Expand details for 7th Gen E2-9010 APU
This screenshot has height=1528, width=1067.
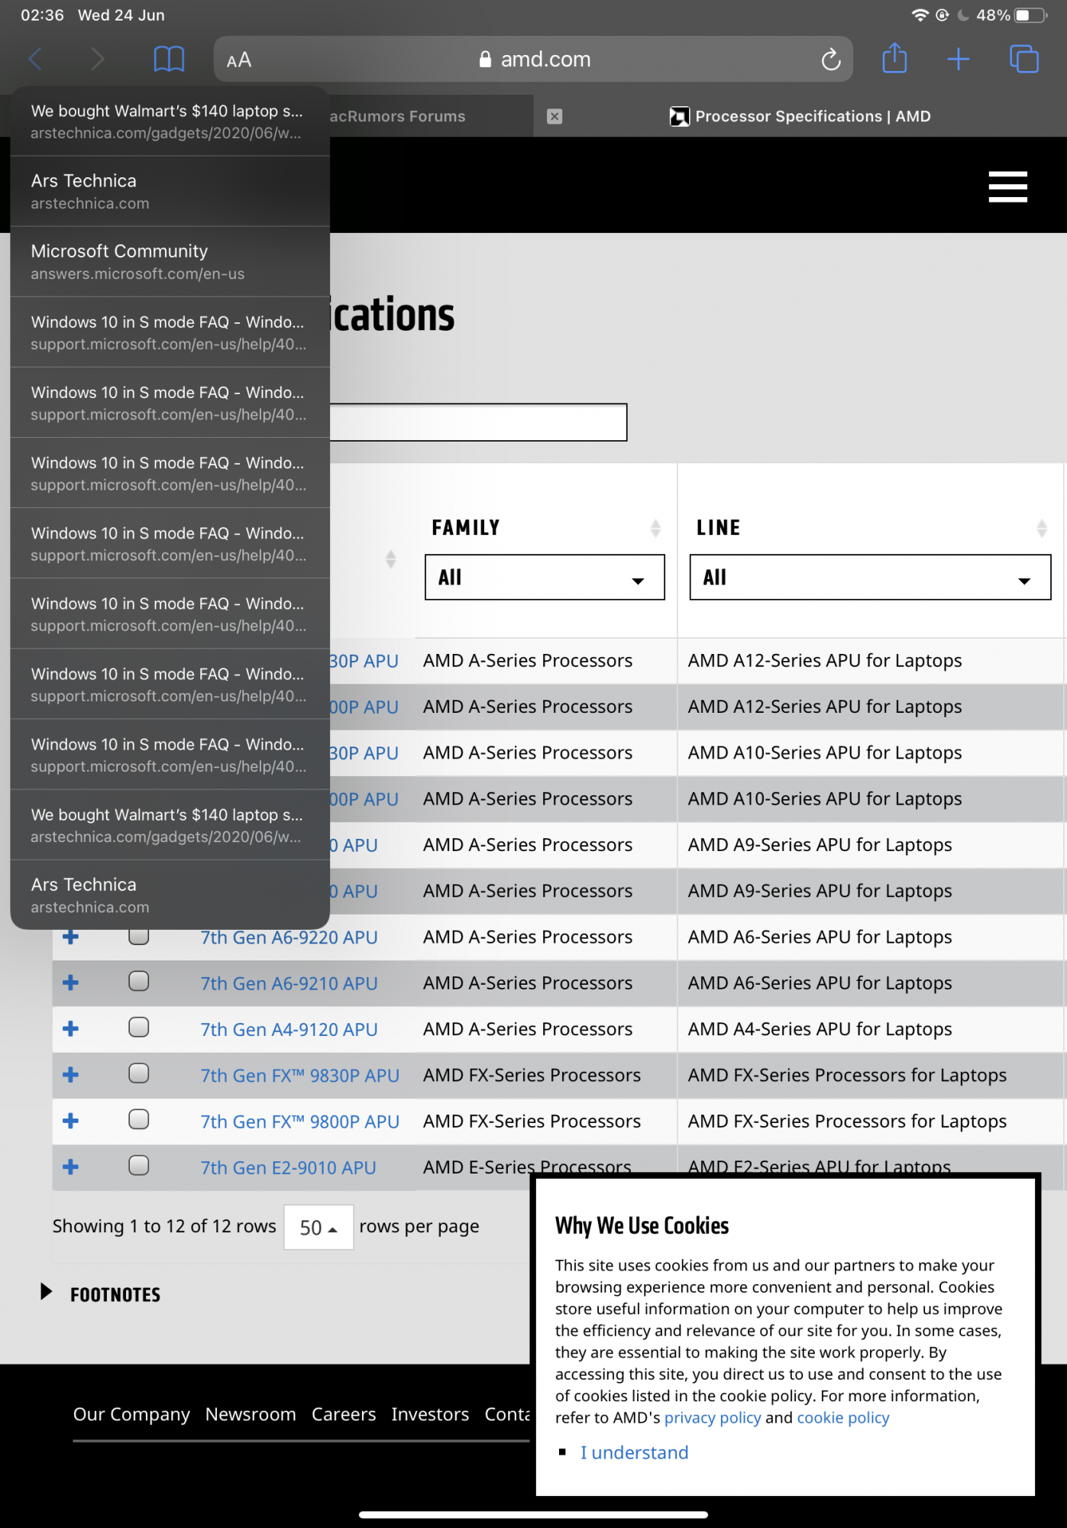pos(71,1167)
